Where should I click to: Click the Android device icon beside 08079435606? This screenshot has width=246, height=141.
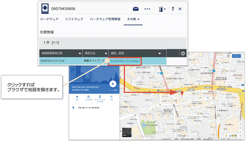pos(45,9)
